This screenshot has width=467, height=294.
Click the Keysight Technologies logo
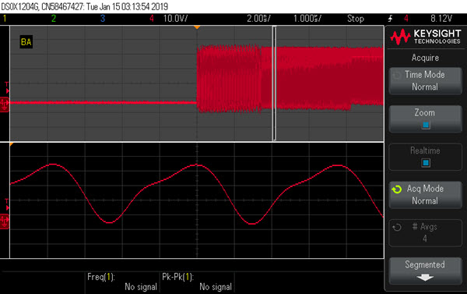(425, 37)
